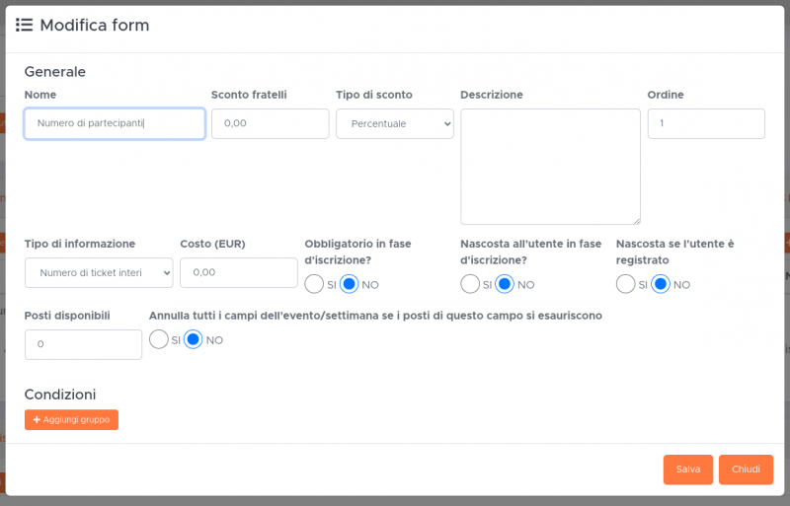The height and width of the screenshot is (506, 790).
Task: Select NO for Obbligatorio in fase d'iscrizione
Action: click(349, 284)
